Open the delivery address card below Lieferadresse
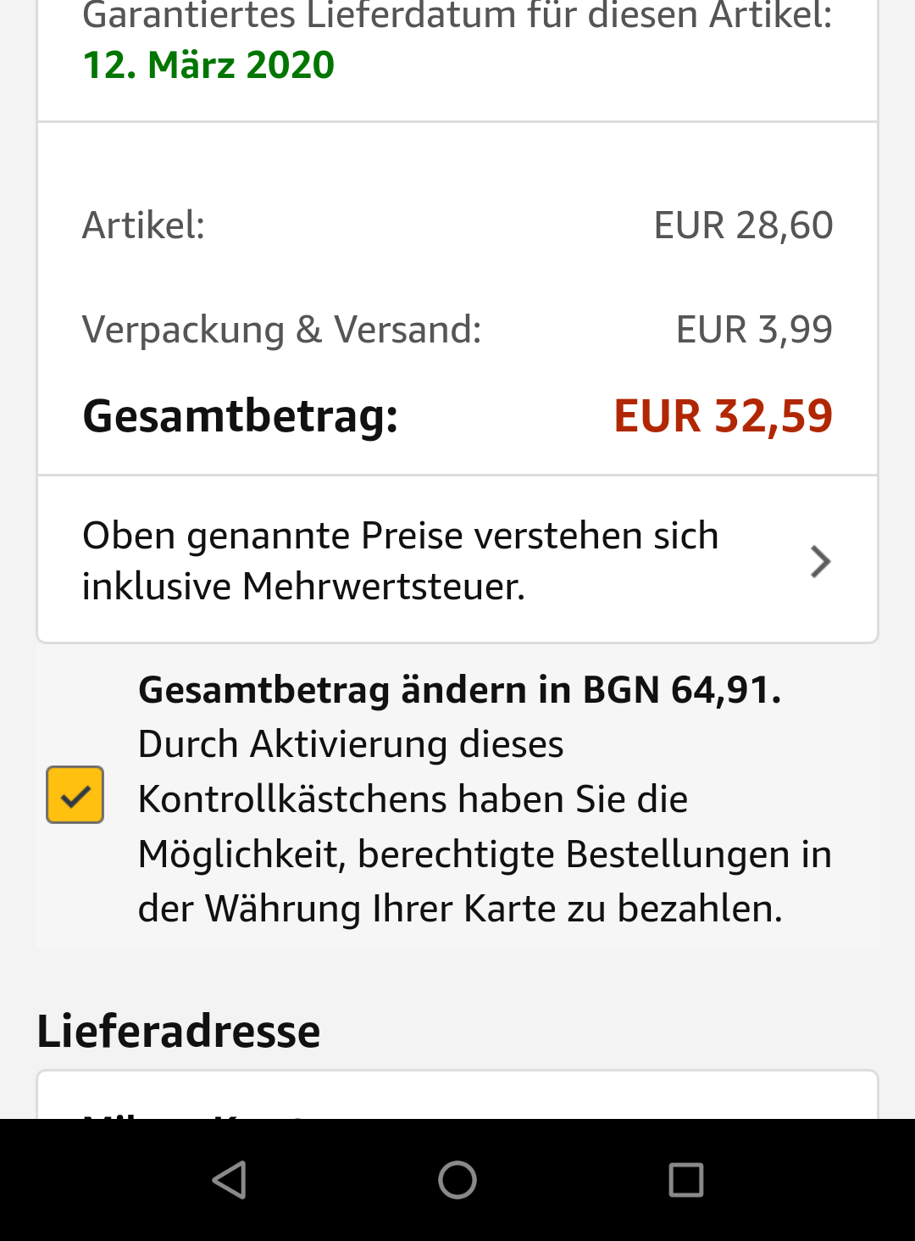Image resolution: width=915 pixels, height=1241 pixels. coord(457,1097)
